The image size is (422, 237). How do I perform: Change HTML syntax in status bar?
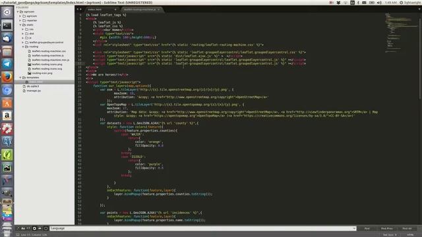[410, 234]
